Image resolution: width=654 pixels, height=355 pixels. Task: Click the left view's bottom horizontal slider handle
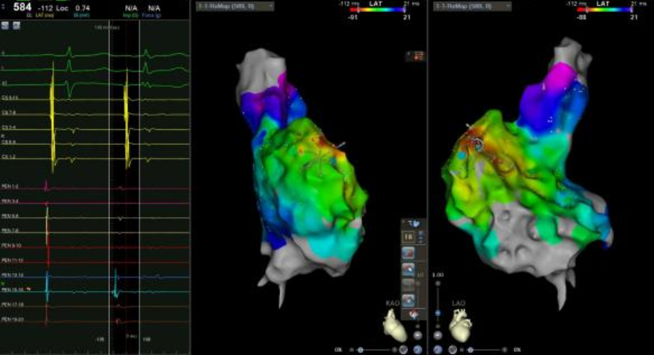click(x=361, y=349)
